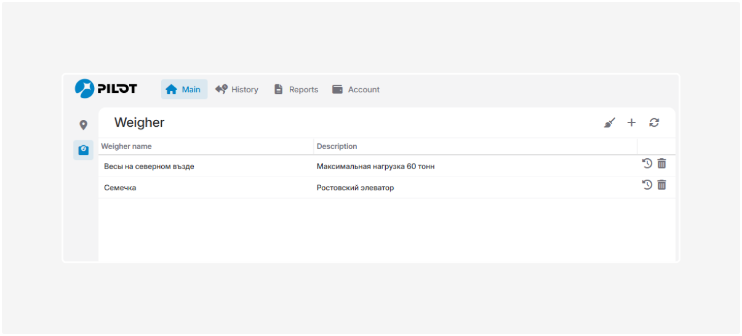Viewport: 742px width, 336px height.
Task: Delete the Семечка weigher
Action: click(x=662, y=185)
